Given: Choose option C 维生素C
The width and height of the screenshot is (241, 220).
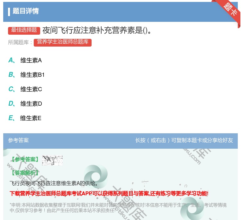Looking at the screenshot, I should tap(31, 89).
